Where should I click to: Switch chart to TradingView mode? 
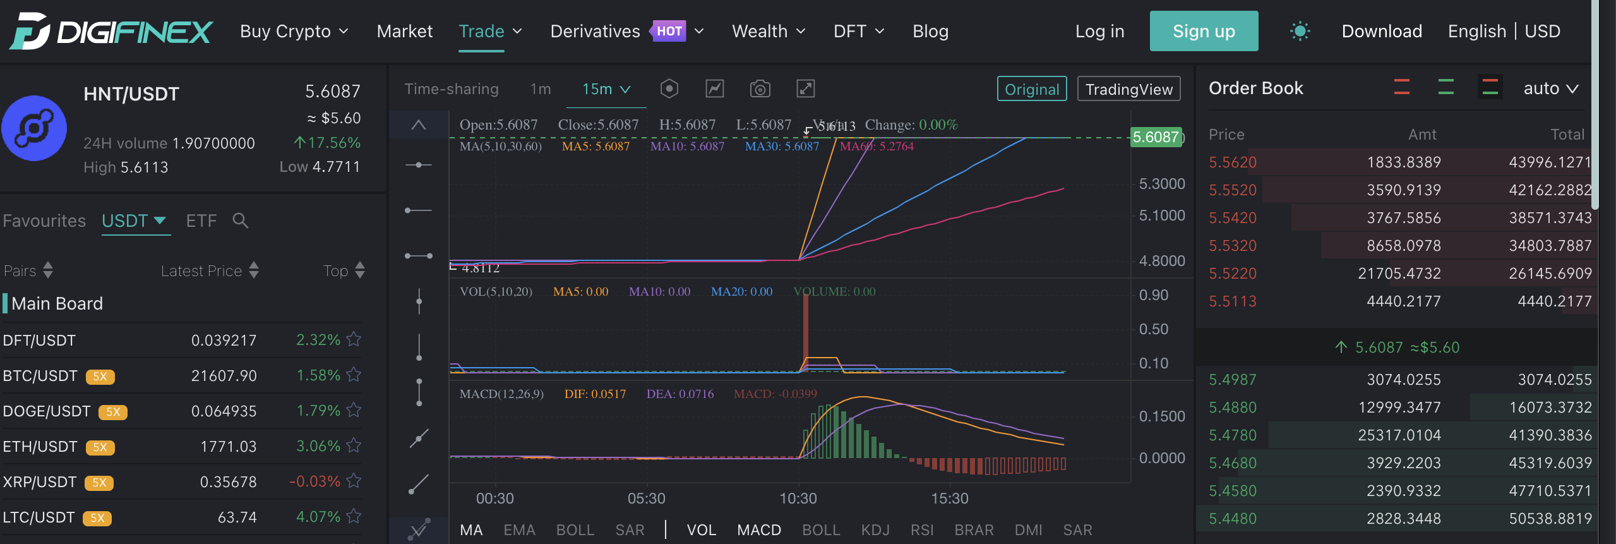[1128, 89]
